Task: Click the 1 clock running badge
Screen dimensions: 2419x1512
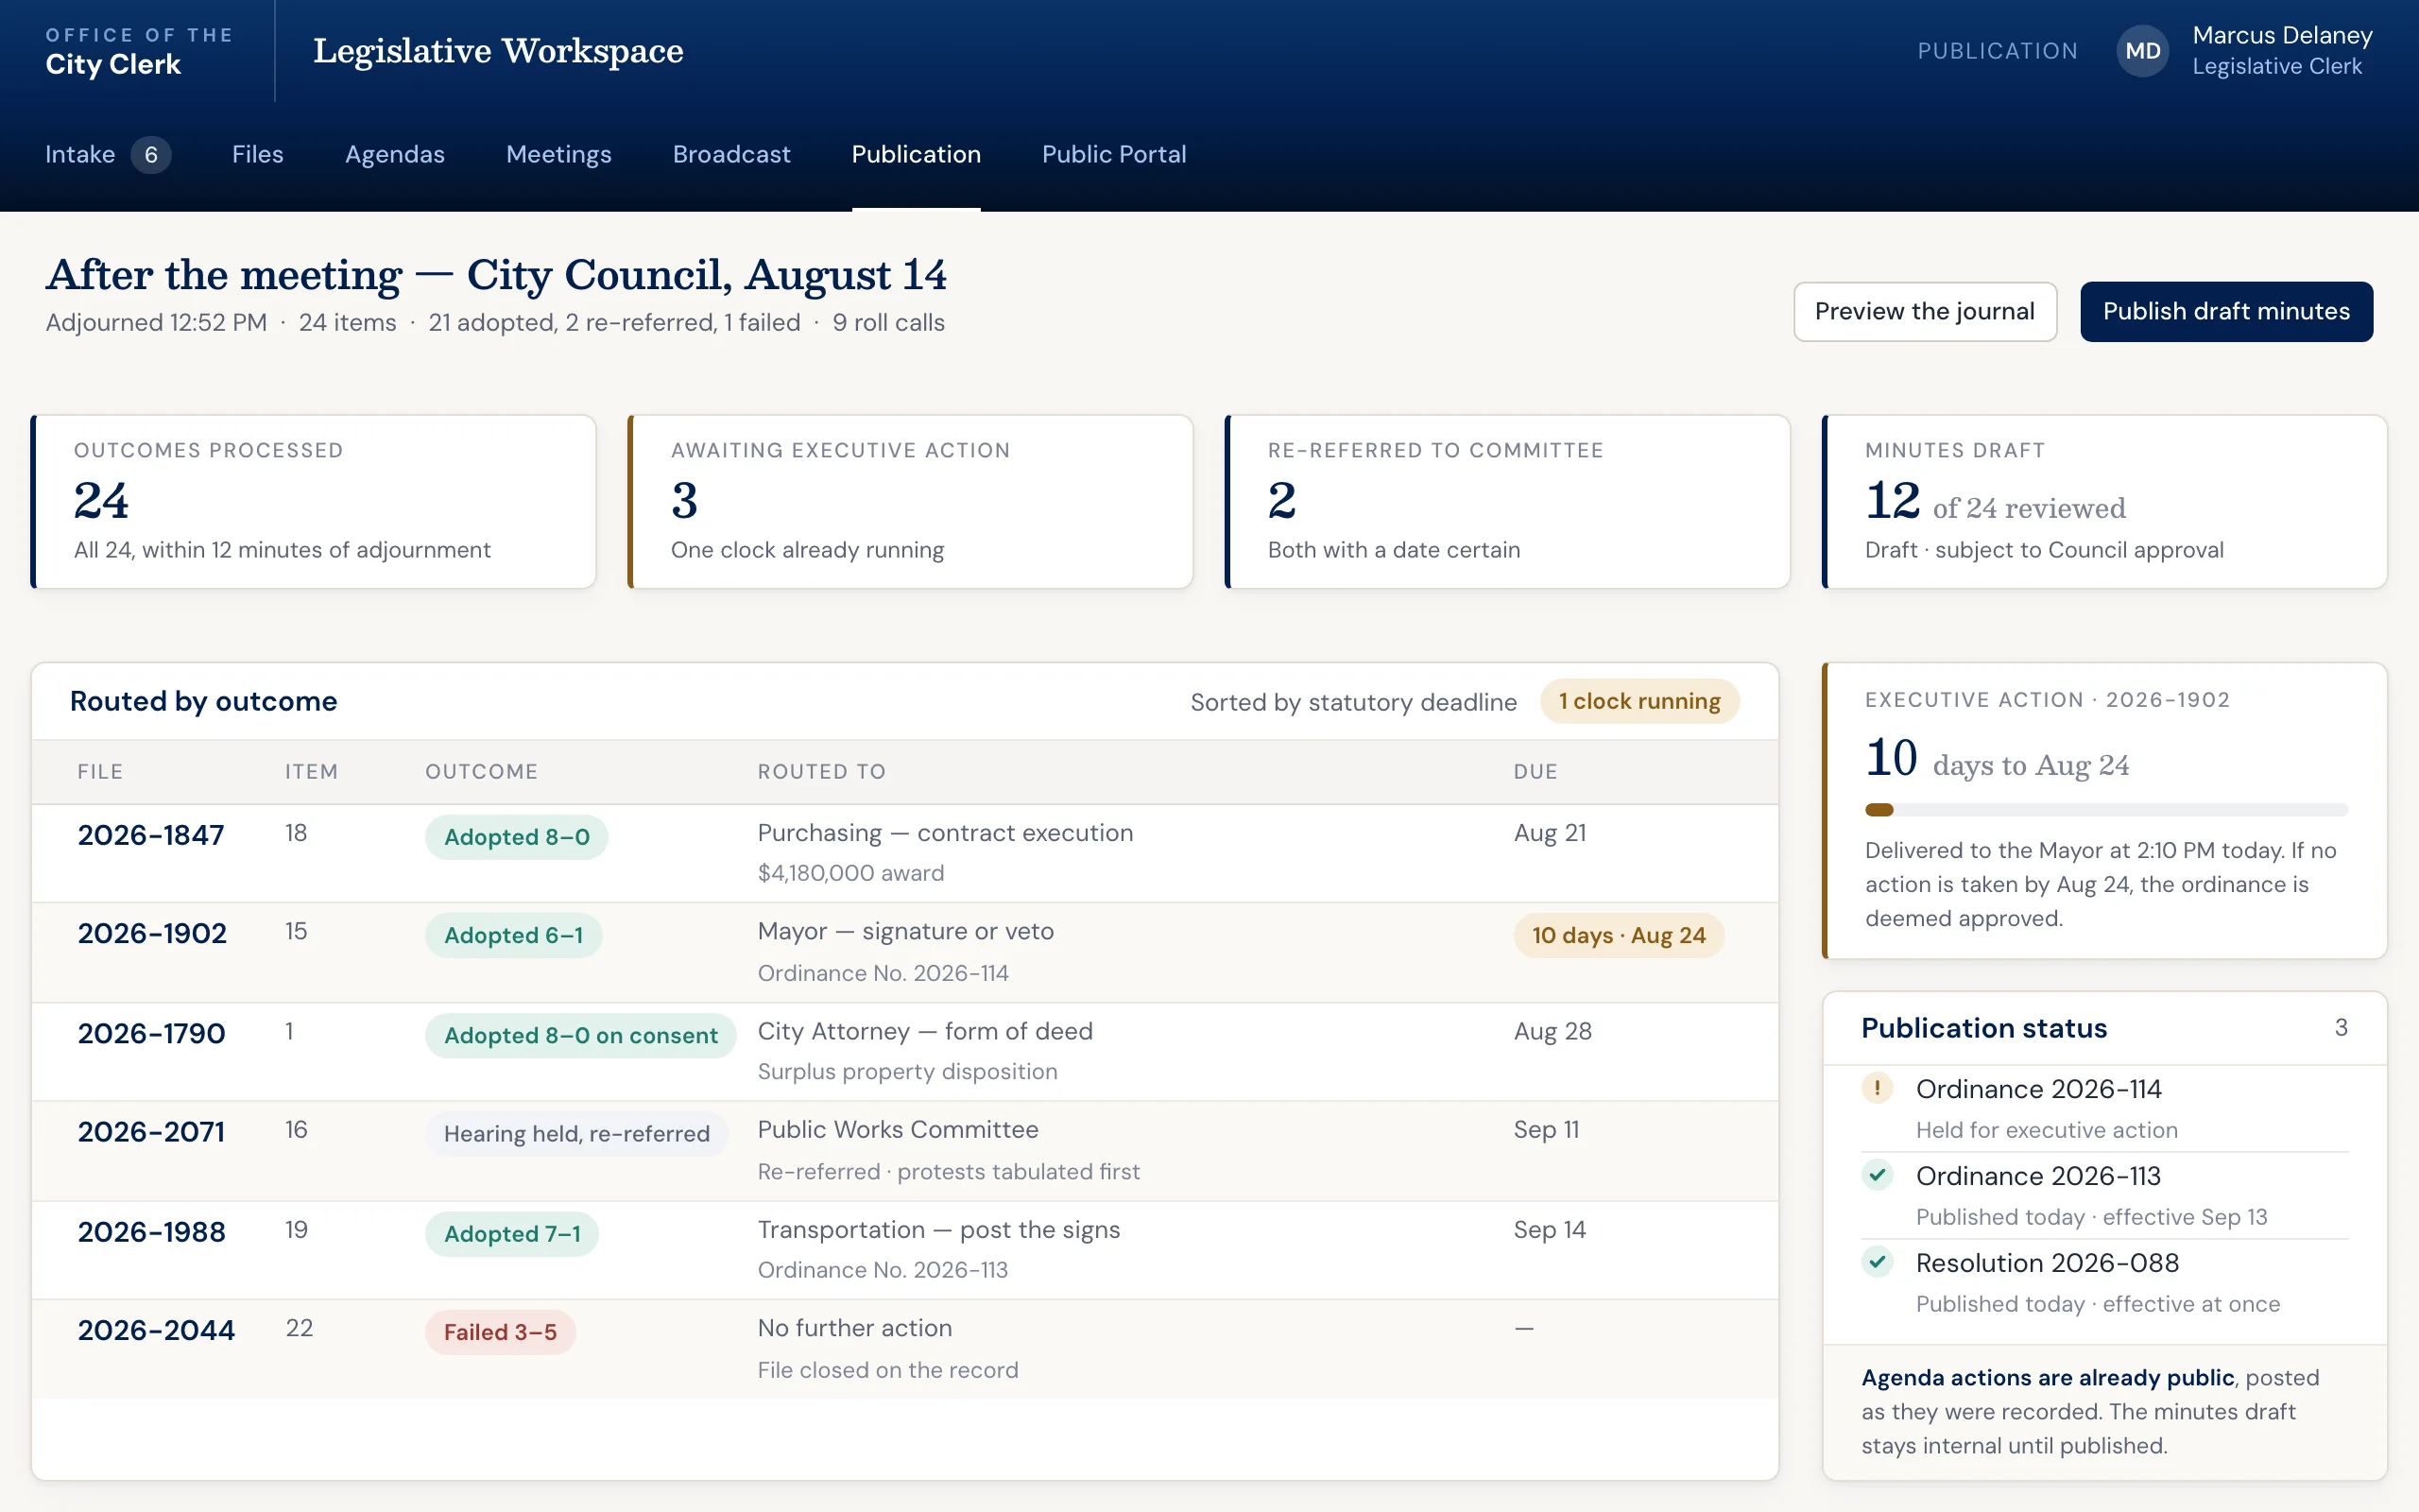Action: (x=1639, y=701)
